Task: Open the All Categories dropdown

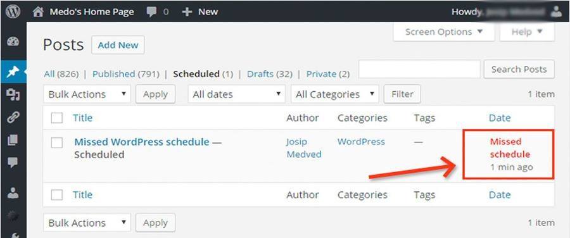Action: [335, 94]
